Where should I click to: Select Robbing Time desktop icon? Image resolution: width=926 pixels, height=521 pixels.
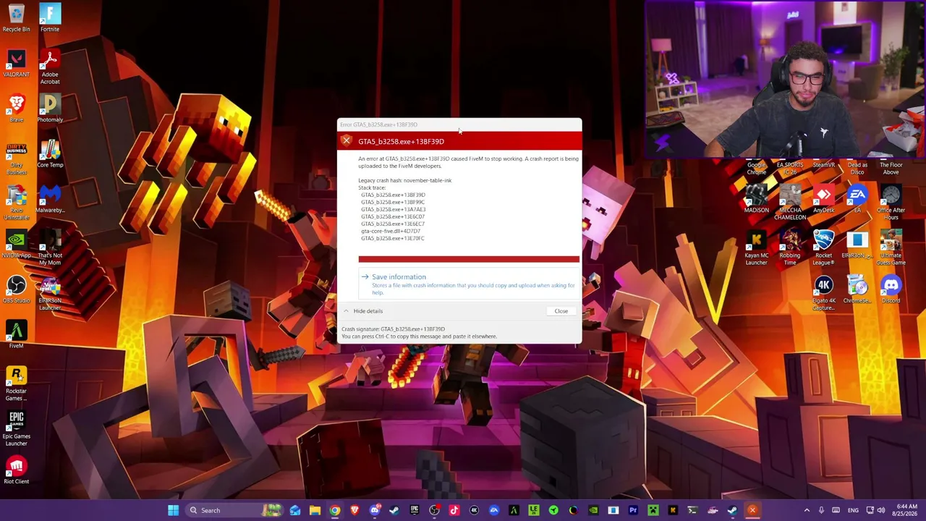[x=790, y=248]
